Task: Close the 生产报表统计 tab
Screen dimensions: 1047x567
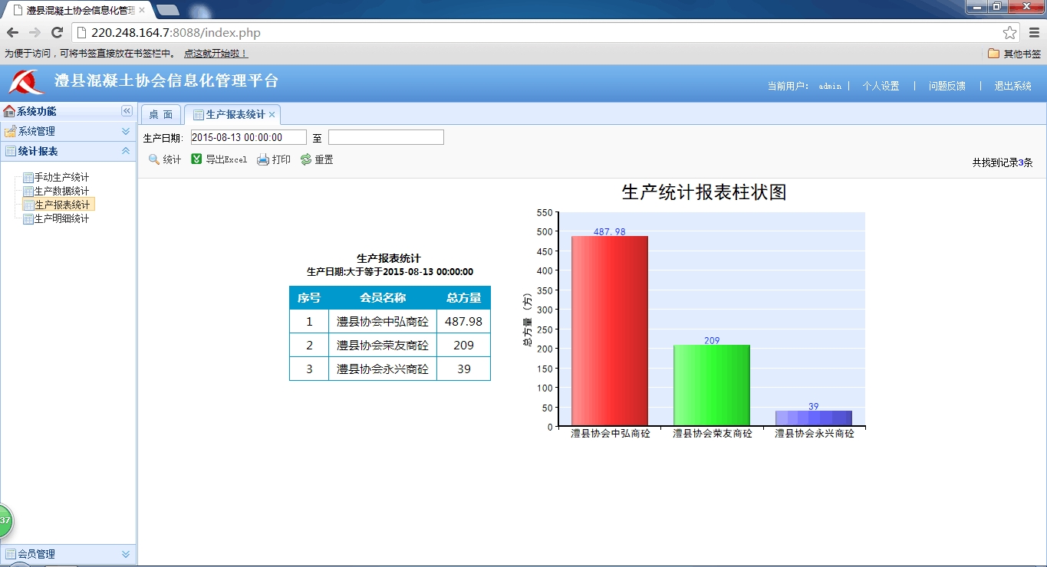Action: pos(272,115)
